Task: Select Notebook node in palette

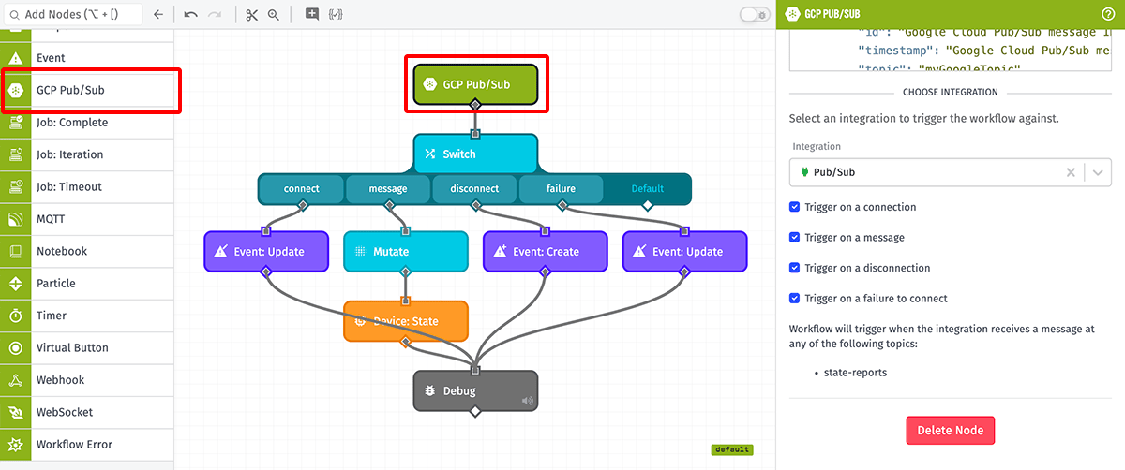Action: coord(87,251)
